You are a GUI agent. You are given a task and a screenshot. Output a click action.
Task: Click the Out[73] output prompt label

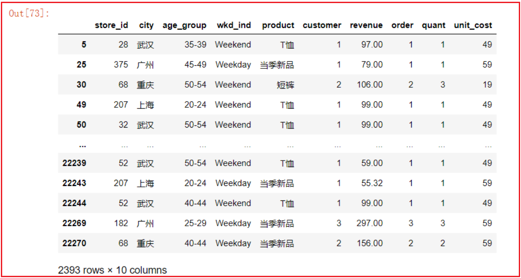coord(29,14)
